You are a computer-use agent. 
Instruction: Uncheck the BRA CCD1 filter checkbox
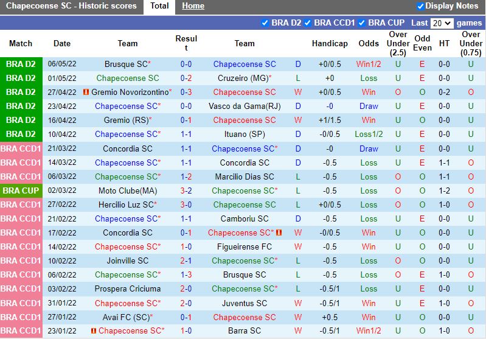point(307,23)
